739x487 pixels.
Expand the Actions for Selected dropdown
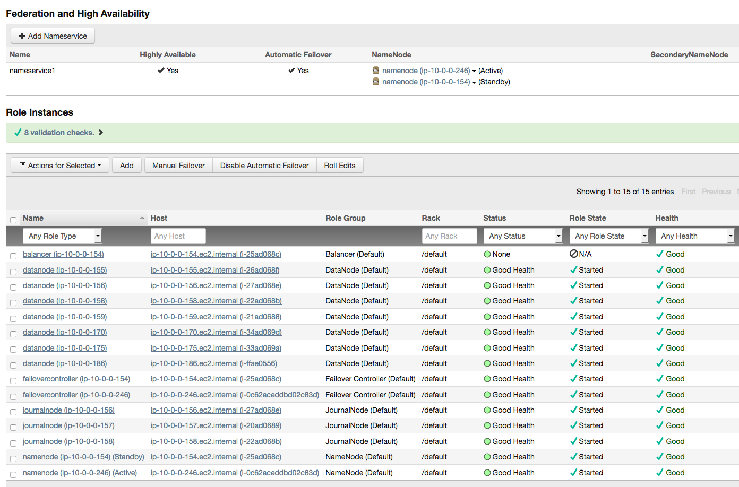(x=60, y=166)
